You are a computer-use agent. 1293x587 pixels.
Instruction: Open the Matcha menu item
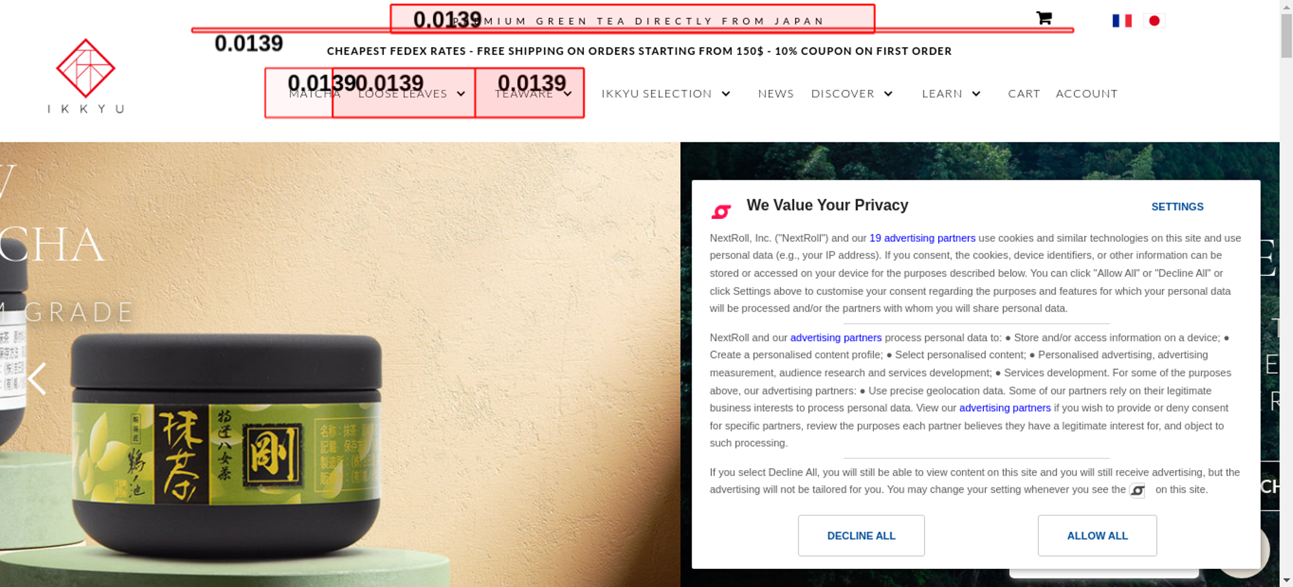314,94
